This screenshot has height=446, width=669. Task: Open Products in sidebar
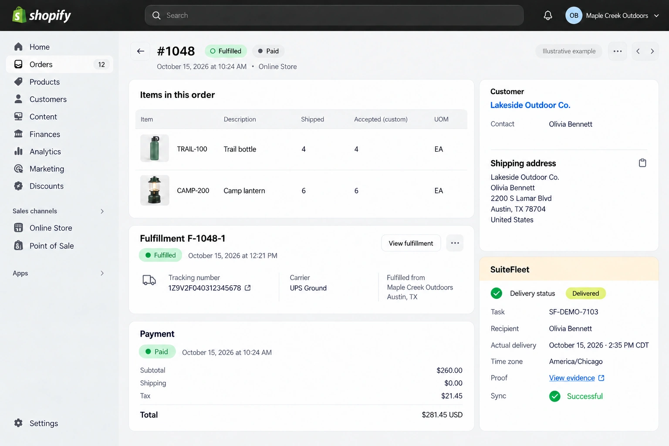60,82
